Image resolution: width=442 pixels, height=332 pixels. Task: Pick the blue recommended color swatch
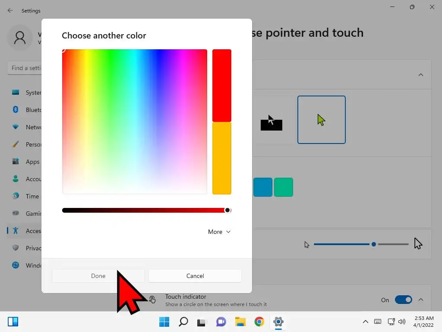[x=263, y=187]
